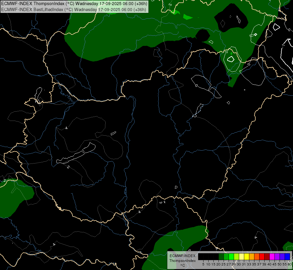This screenshot has height=270, width=293.
Task: Pick the magenta 40–45 legend swatch
Action: (x=272, y=256)
